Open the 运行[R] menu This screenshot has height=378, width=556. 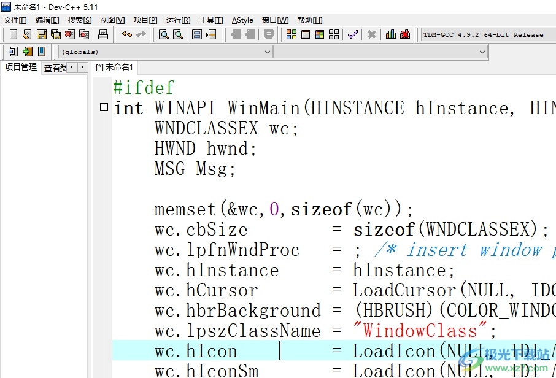(x=178, y=20)
